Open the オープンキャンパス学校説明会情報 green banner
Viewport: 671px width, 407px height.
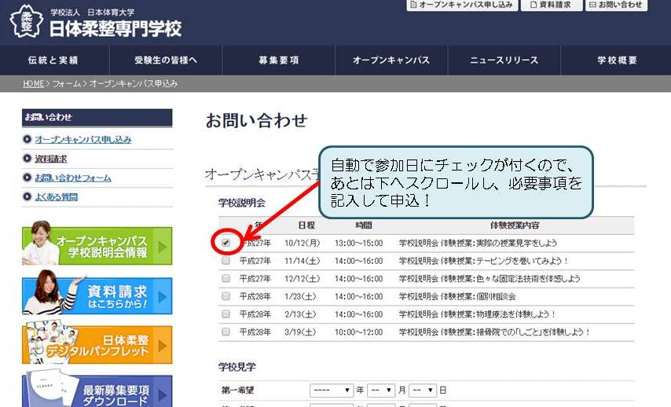[97, 246]
